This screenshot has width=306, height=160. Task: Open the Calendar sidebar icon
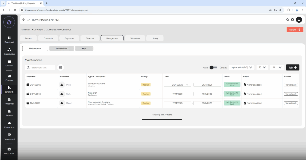[x=9, y=63]
